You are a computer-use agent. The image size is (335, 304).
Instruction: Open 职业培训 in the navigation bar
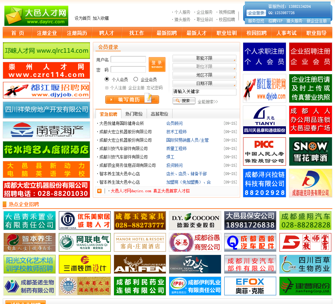pyautogui.click(x=226, y=33)
